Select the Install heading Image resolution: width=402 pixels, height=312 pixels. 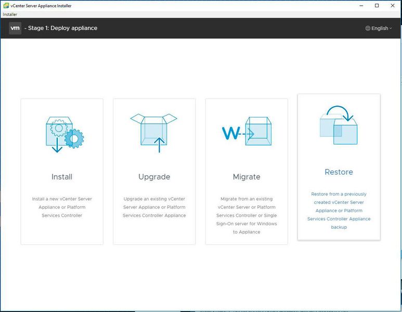click(62, 177)
